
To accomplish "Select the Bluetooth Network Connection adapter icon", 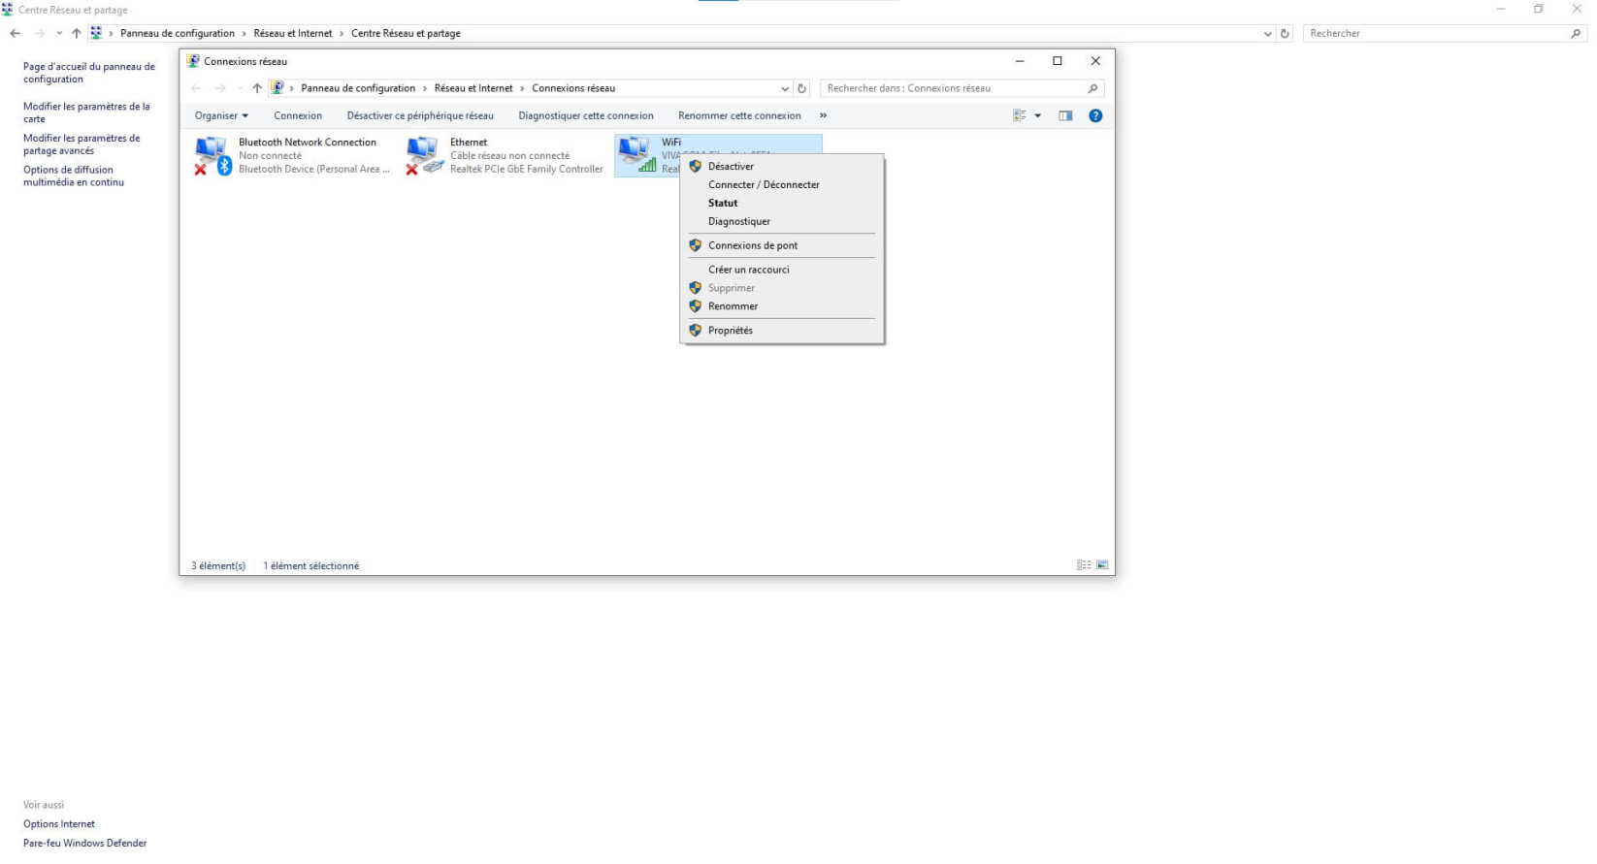I will tap(212, 155).
